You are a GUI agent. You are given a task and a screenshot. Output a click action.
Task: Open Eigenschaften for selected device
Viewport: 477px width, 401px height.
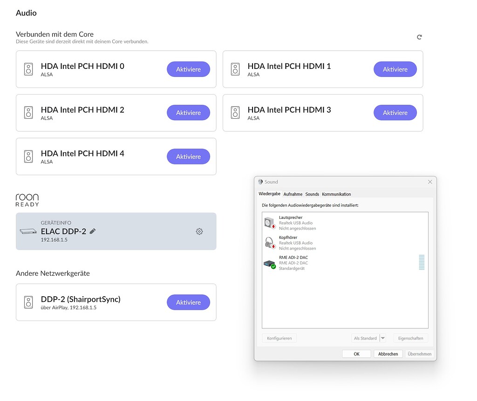[411, 338]
